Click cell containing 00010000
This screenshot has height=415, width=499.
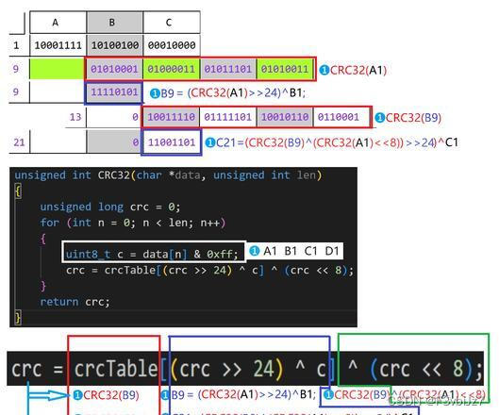click(x=172, y=45)
